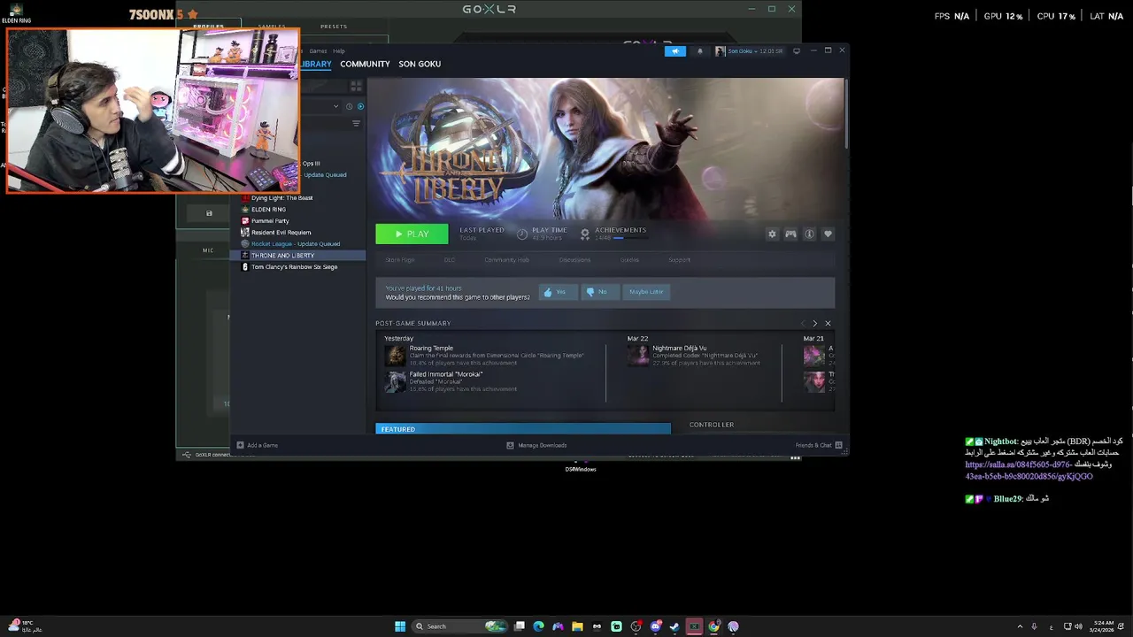Toggle the library grid view icon
Viewport: 1133px width, 637px height.
tap(356, 86)
